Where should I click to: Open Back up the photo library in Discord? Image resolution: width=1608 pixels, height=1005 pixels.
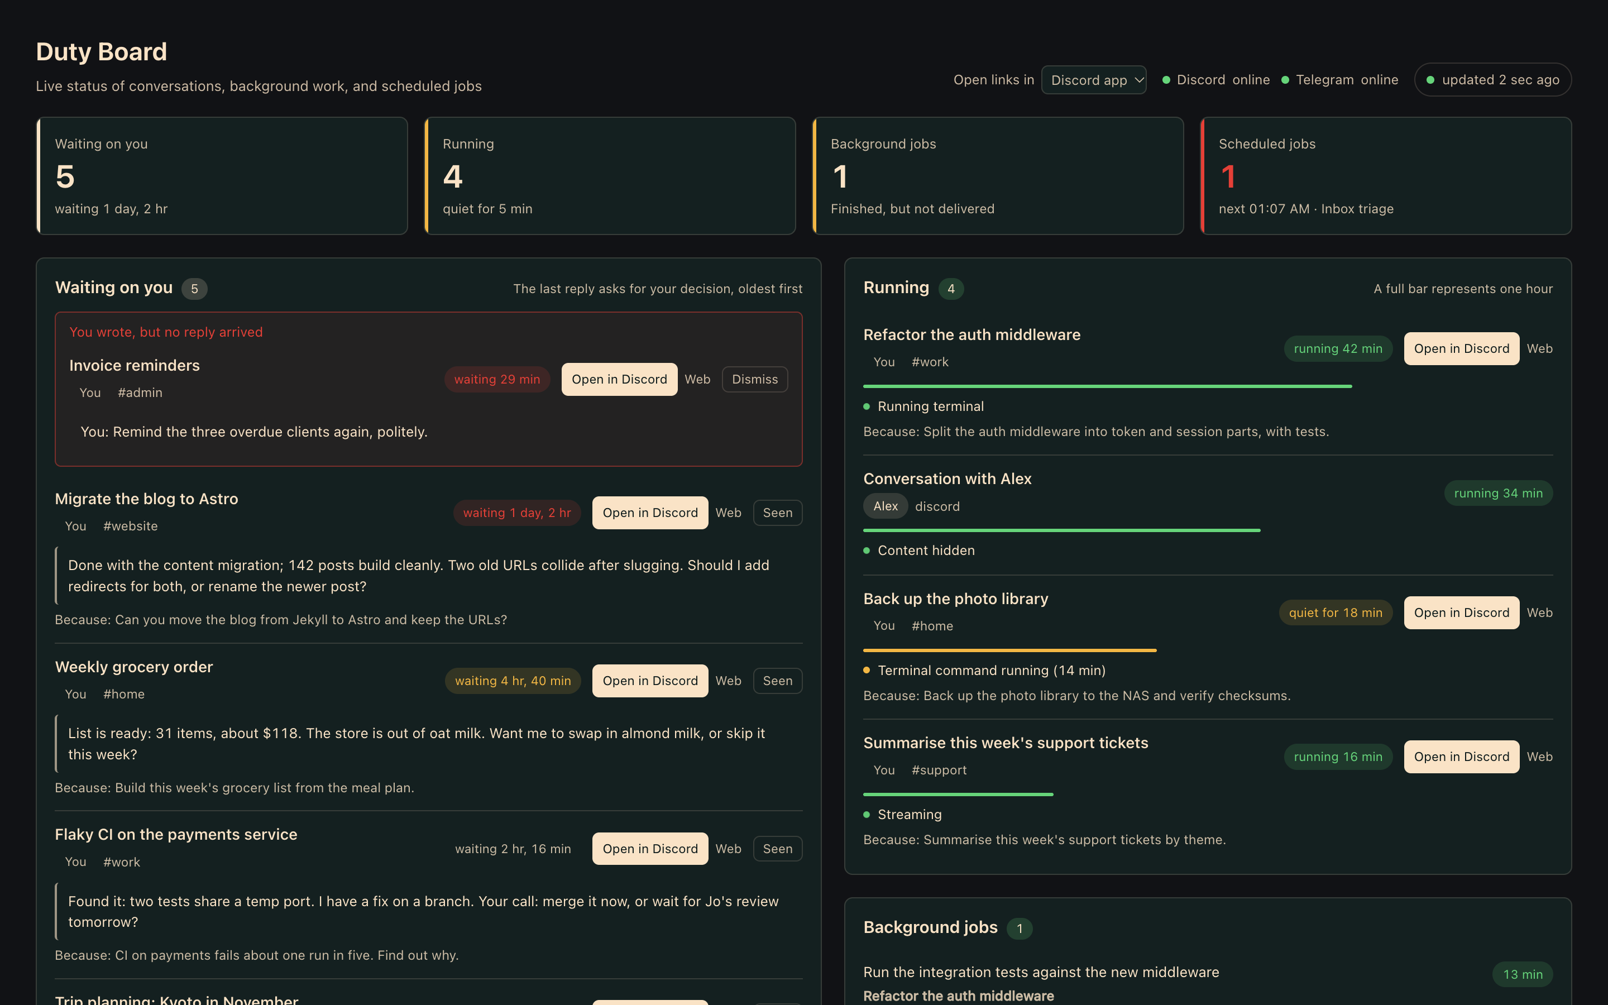click(1461, 612)
